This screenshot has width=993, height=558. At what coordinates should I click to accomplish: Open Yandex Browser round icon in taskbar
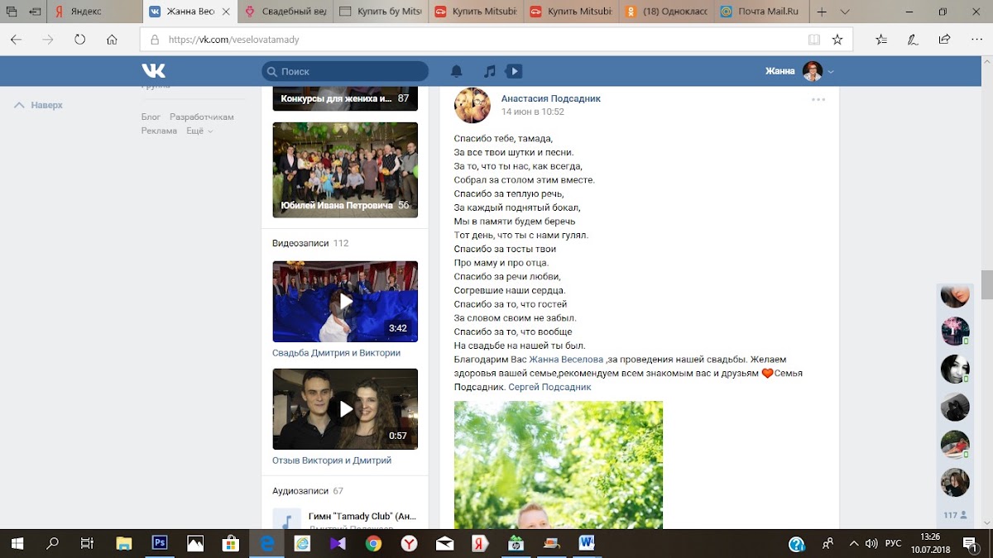point(409,543)
